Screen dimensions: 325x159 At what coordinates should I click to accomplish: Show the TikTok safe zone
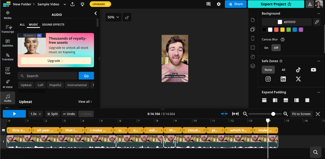tap(298, 70)
